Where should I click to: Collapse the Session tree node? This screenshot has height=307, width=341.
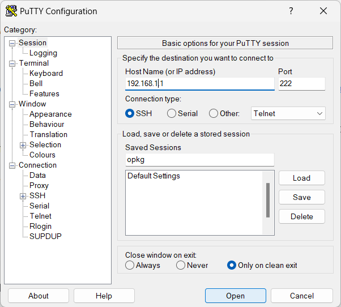(x=12, y=43)
